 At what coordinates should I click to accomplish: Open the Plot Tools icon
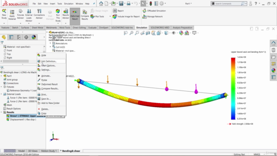(92, 16)
